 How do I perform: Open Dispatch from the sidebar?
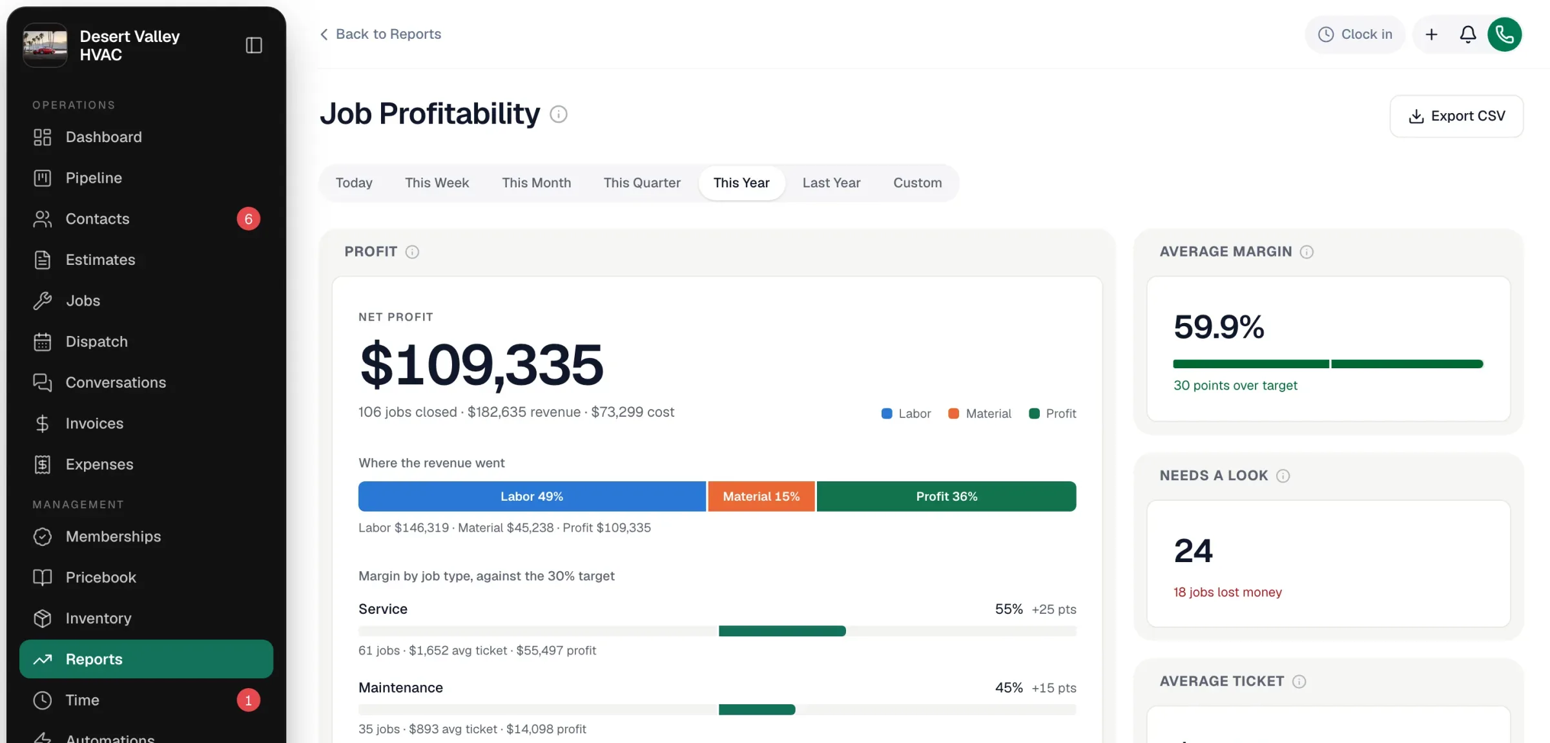pos(146,342)
